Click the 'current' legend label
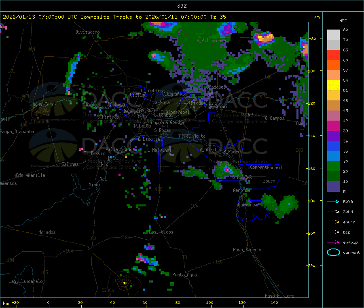The image size is (364, 308). [x=351, y=252]
